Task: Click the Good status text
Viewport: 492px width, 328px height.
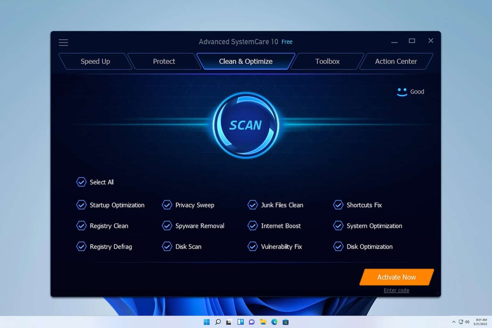Action: 417,92
